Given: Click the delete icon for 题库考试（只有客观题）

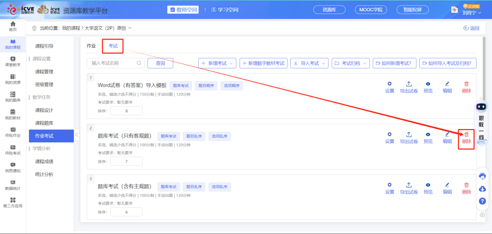Looking at the screenshot, I should click(466, 134).
